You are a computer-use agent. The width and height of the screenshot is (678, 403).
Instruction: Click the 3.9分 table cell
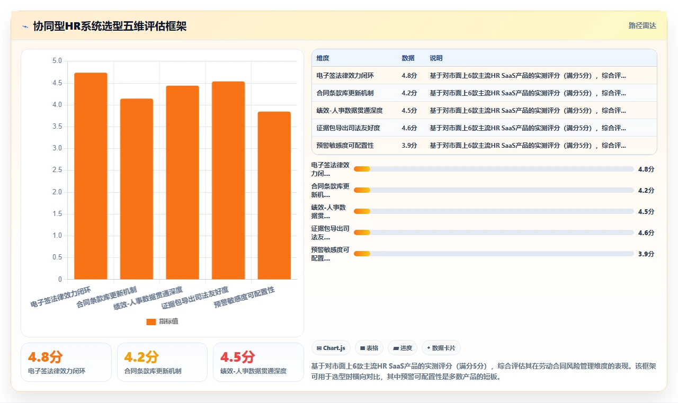(409, 146)
